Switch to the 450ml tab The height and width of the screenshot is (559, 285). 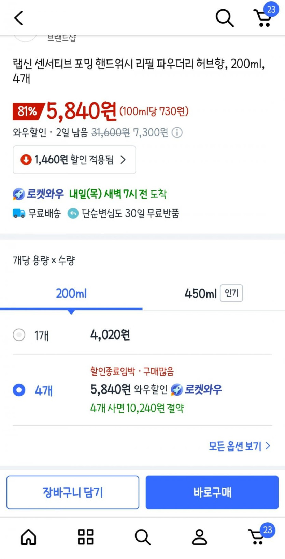coord(213,293)
